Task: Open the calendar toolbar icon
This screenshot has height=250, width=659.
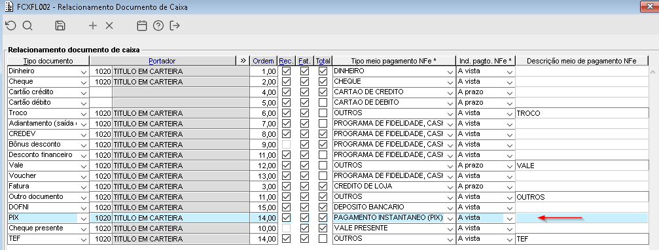Action: tap(142, 26)
